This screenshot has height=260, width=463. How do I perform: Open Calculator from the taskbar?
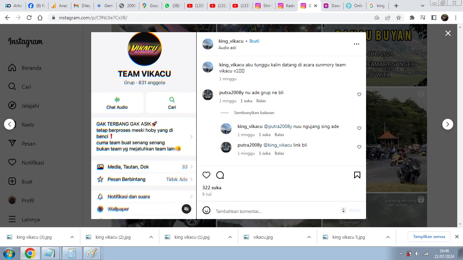72,253
